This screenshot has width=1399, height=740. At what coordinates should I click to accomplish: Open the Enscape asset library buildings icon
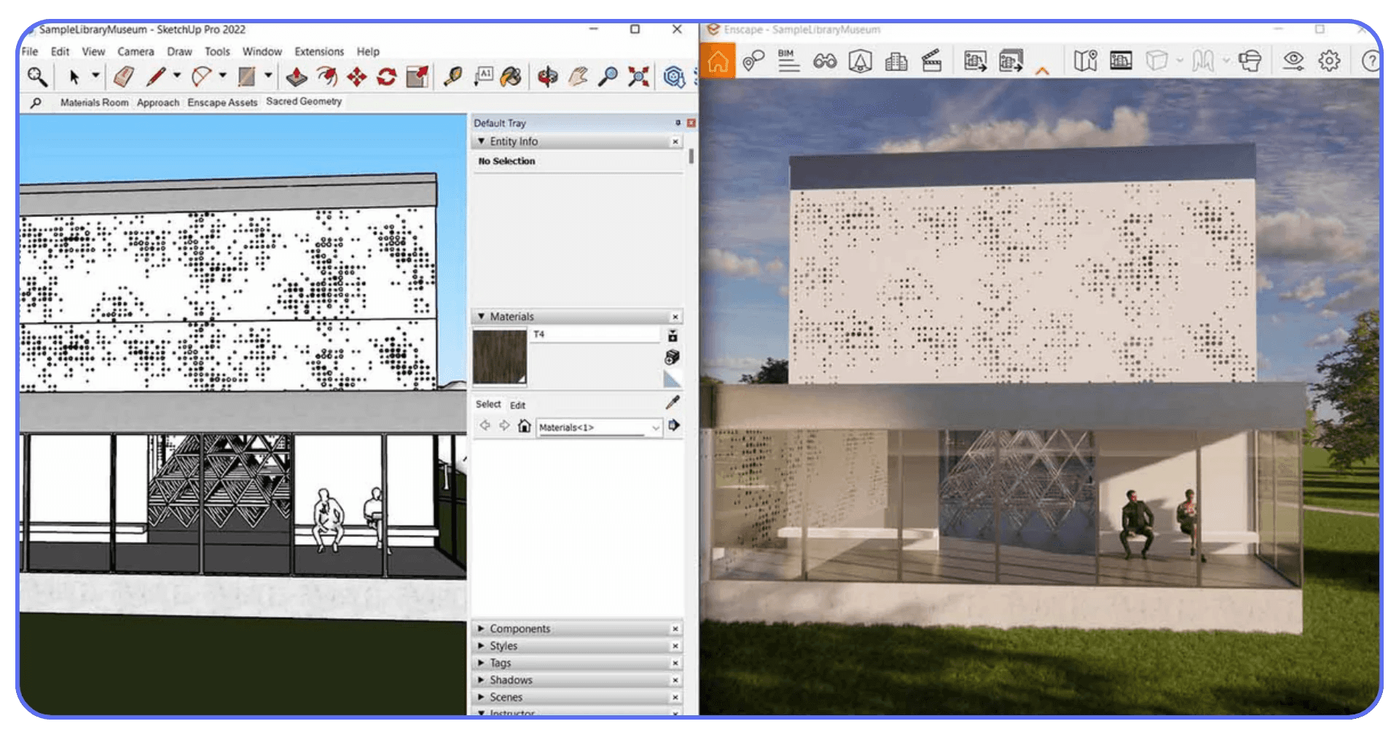tap(896, 62)
